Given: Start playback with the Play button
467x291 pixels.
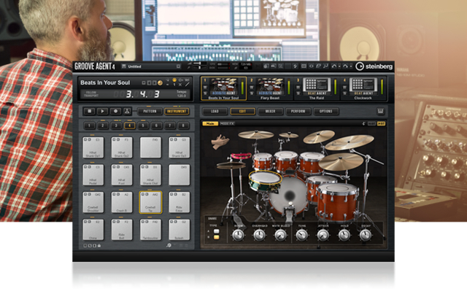Looking at the screenshot, I should coord(102,112).
